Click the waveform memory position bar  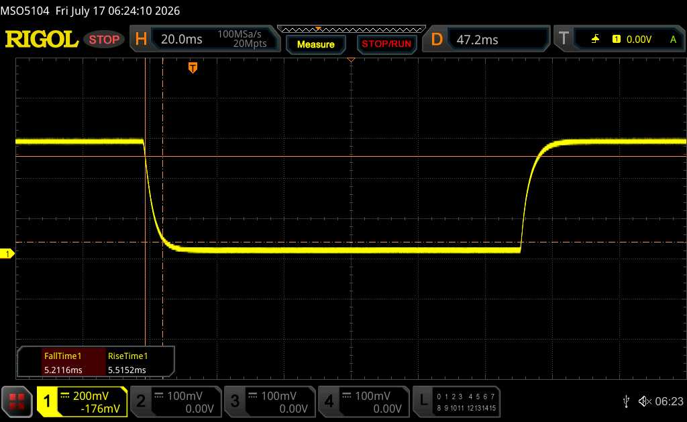pos(352,29)
